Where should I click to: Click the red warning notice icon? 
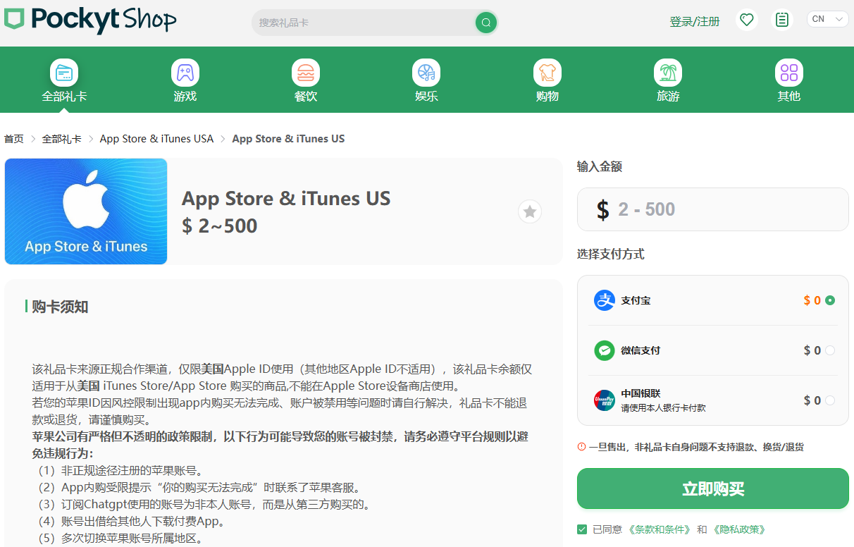click(581, 447)
